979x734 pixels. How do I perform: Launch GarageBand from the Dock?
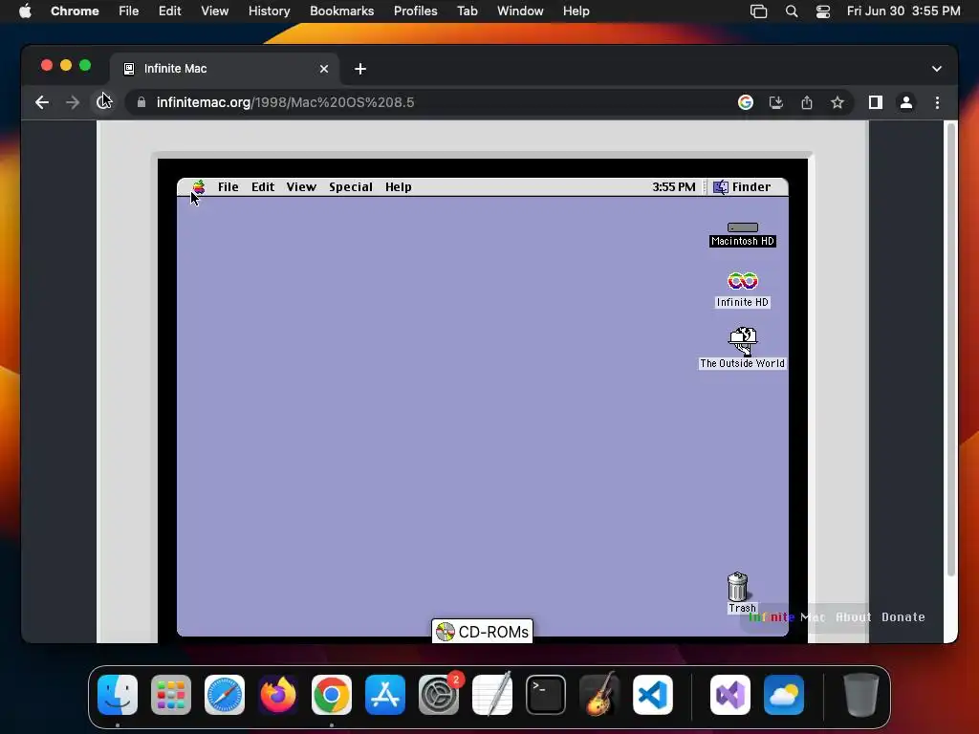pos(599,695)
